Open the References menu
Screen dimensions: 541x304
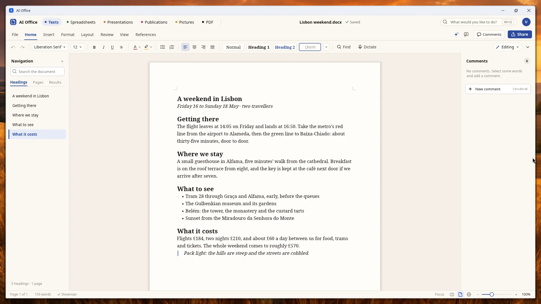[x=146, y=35]
